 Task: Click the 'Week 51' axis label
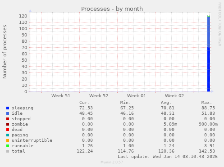point(61,96)
